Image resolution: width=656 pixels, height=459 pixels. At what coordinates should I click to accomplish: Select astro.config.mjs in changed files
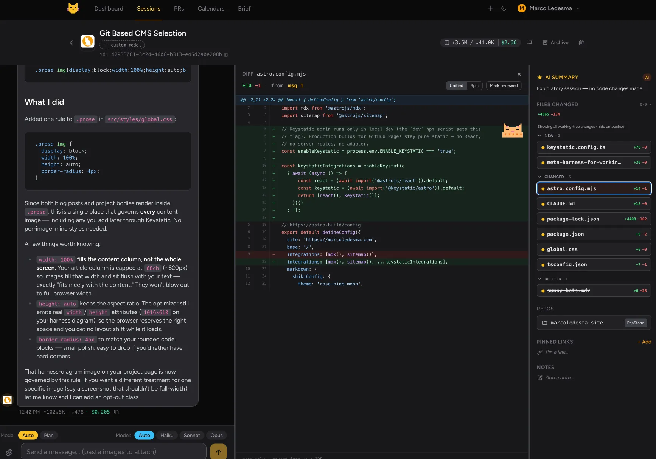pos(594,189)
